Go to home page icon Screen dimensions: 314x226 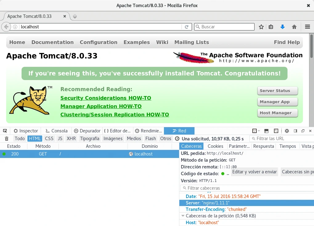click(294, 27)
